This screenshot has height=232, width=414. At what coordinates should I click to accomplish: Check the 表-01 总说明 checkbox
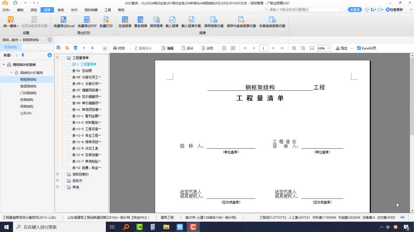(69, 71)
